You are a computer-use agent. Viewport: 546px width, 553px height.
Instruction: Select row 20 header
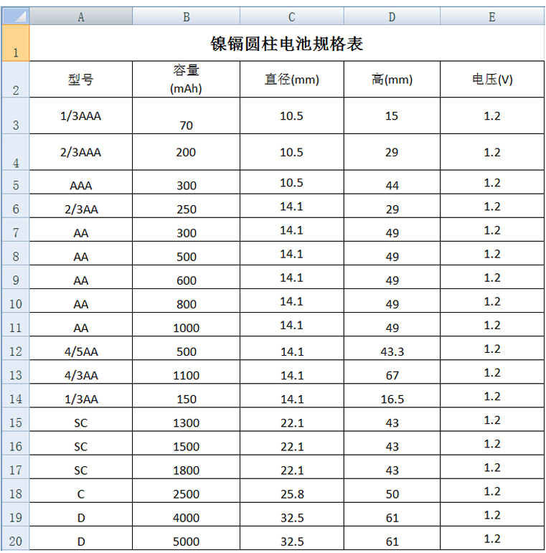pos(16,538)
